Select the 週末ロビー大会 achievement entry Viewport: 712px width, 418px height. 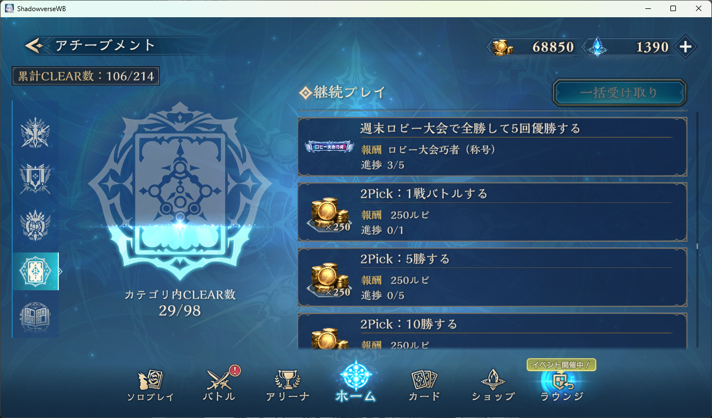[x=493, y=147]
